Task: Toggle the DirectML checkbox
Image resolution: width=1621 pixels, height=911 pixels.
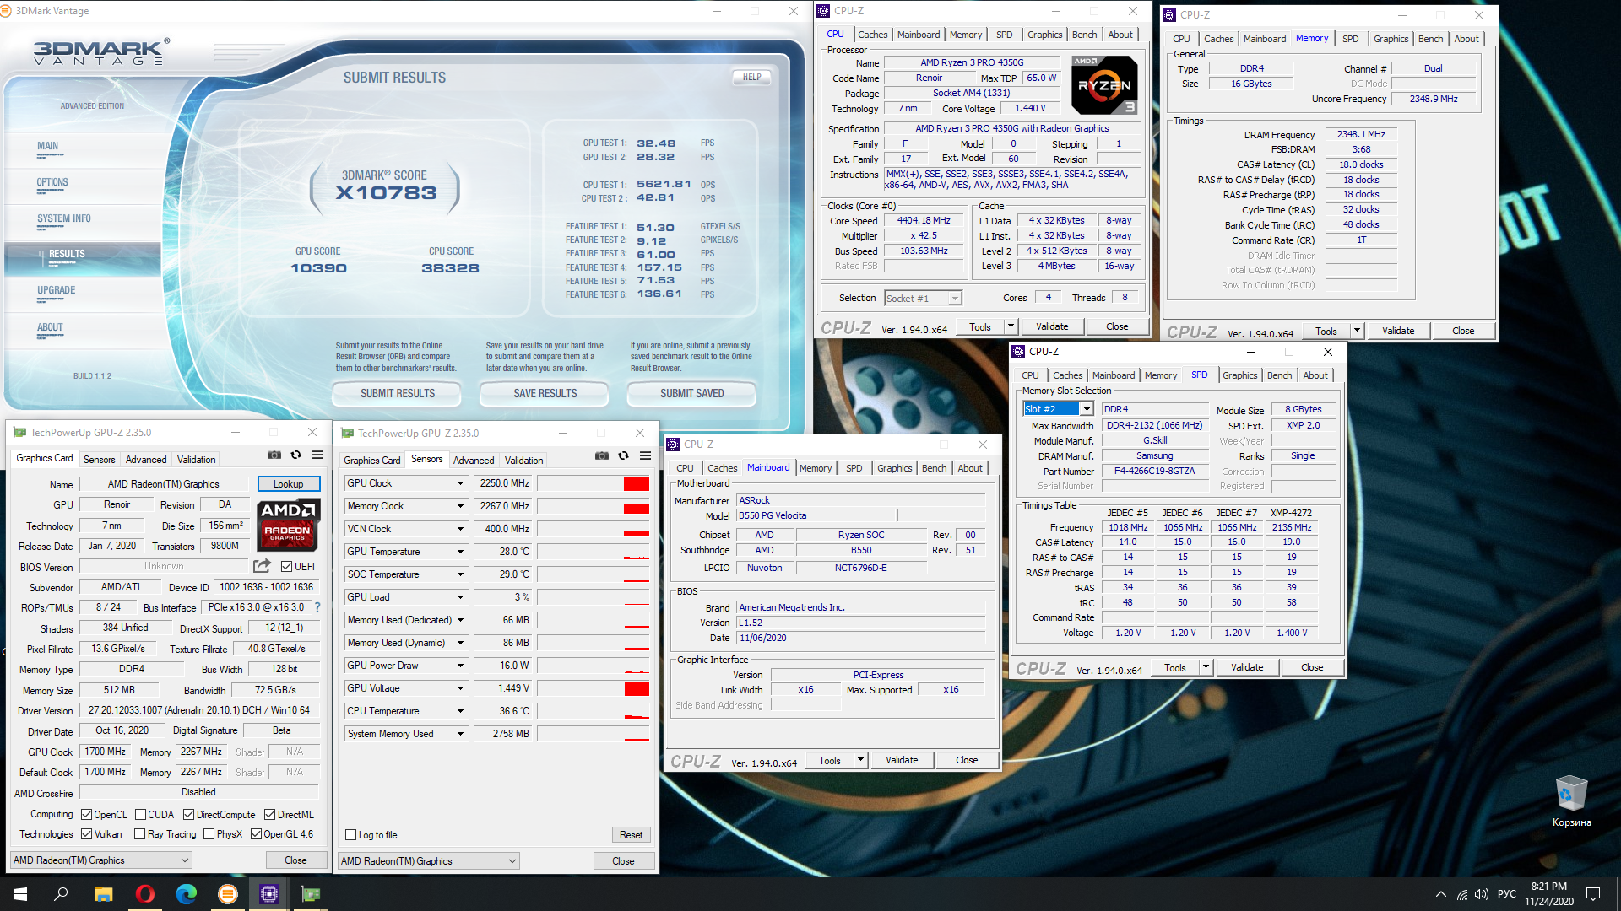Action: click(x=269, y=815)
